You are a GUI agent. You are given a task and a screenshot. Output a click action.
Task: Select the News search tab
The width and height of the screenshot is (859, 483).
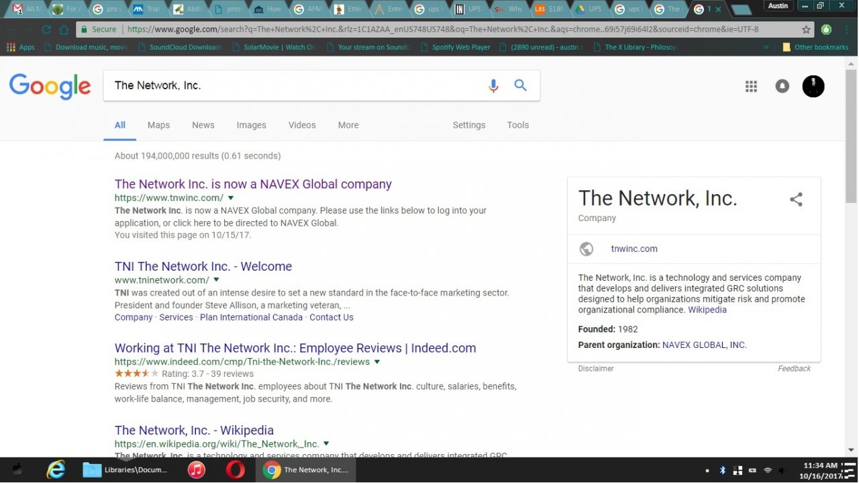coord(203,125)
